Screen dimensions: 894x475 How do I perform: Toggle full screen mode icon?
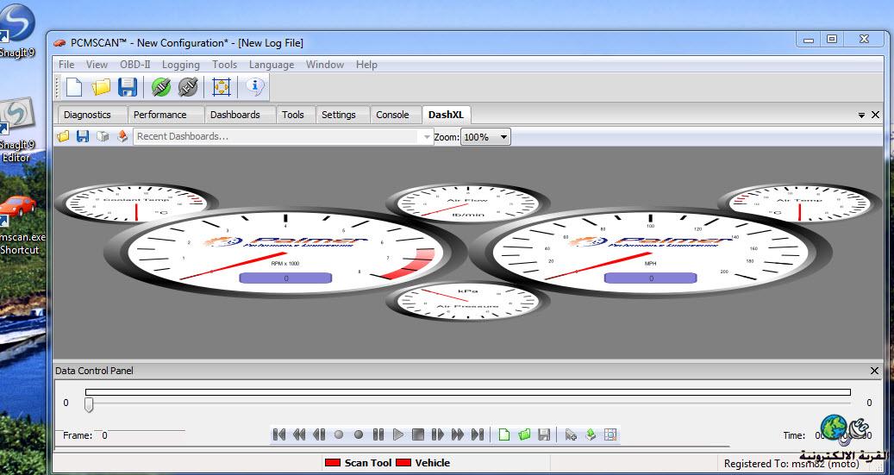click(x=221, y=87)
